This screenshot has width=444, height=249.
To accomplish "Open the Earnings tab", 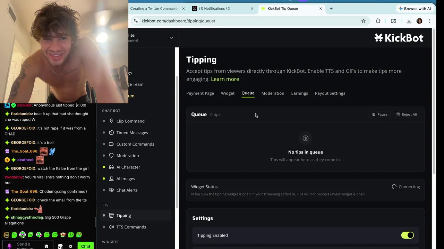I will click(299, 93).
